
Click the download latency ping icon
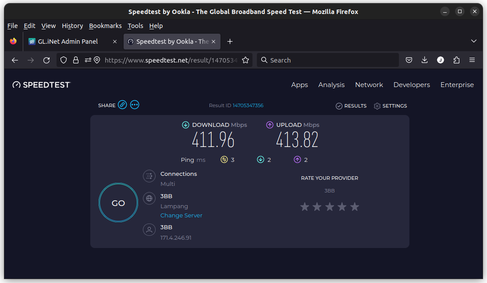(260, 160)
